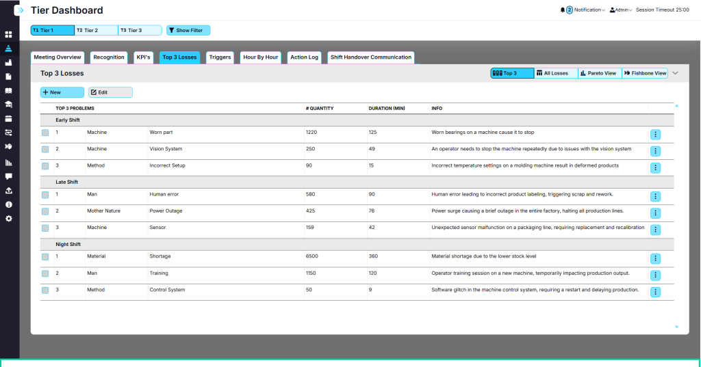Screen dimensions: 701x367
Task: Open the fishbone icon in sidebar
Action: pyautogui.click(x=8, y=146)
